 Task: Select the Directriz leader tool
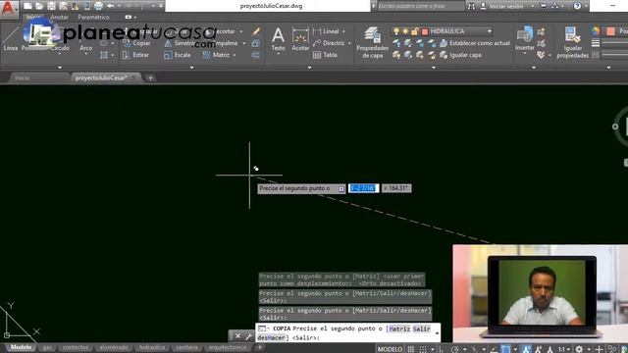pyautogui.click(x=329, y=43)
